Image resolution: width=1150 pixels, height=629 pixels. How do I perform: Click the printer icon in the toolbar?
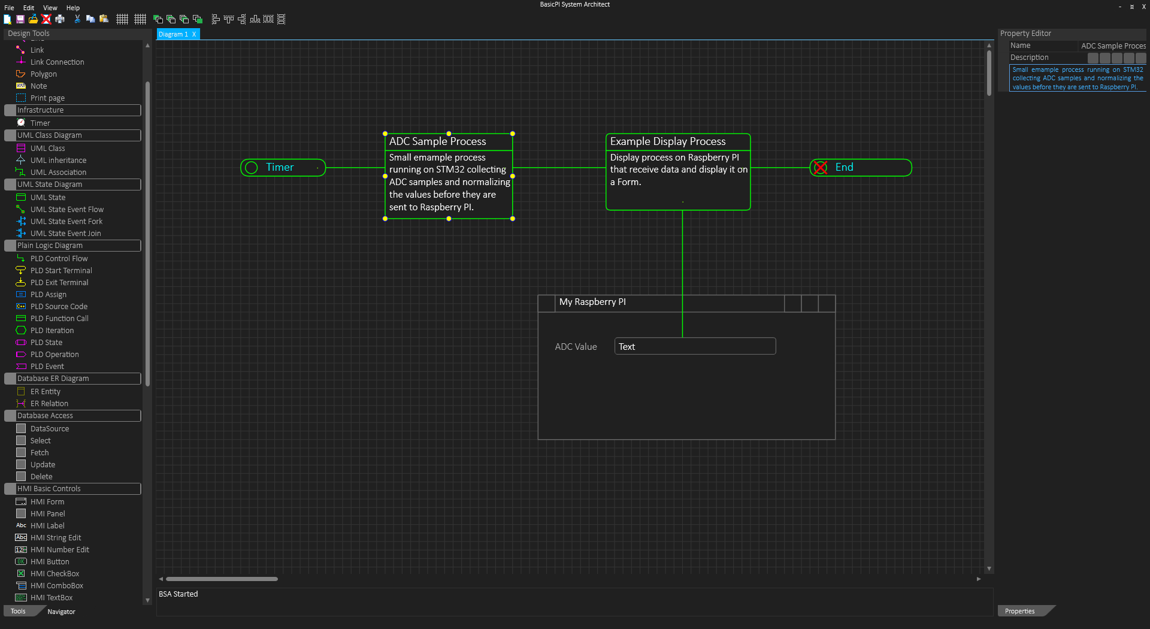[60, 19]
